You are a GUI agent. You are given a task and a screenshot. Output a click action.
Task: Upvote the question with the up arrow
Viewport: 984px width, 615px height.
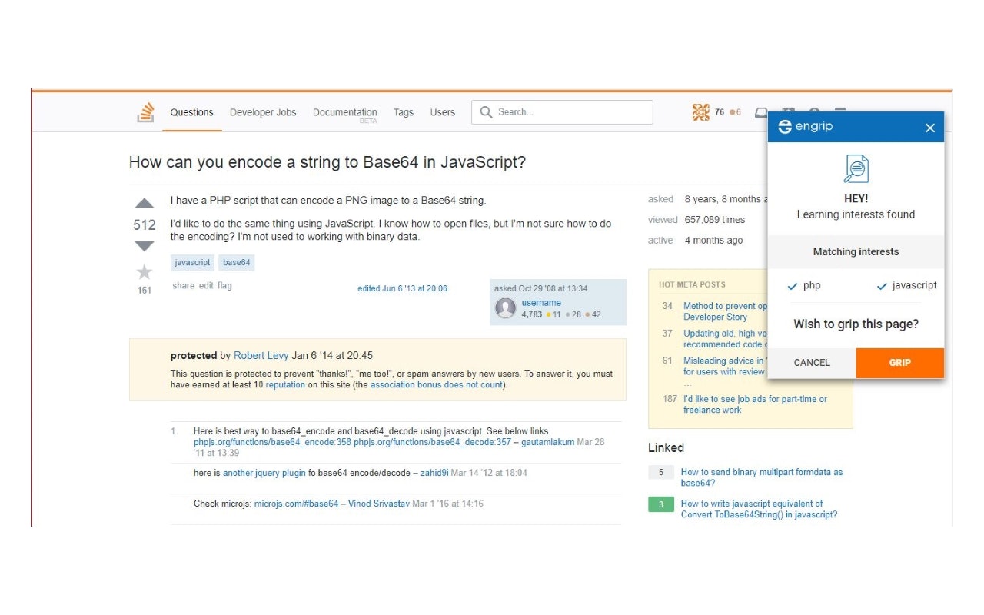tap(145, 204)
